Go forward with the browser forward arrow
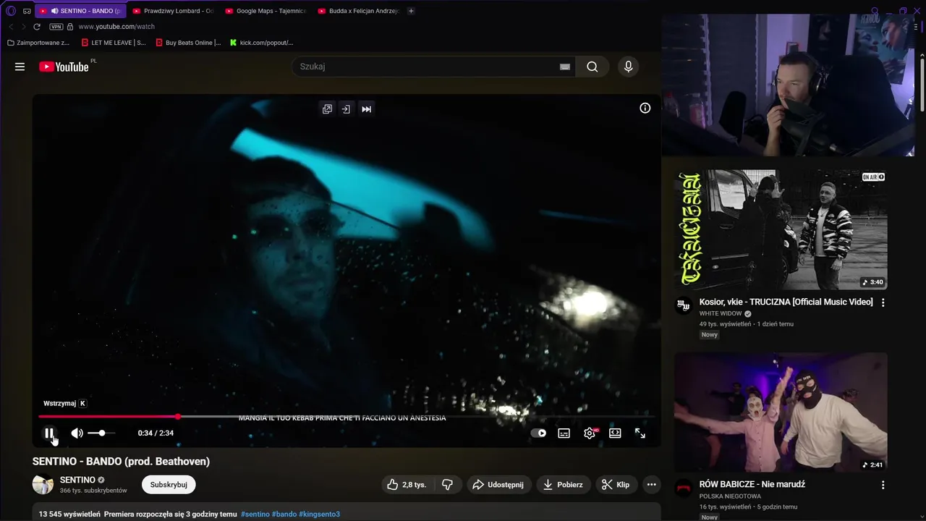This screenshot has height=521, width=926. (x=23, y=27)
